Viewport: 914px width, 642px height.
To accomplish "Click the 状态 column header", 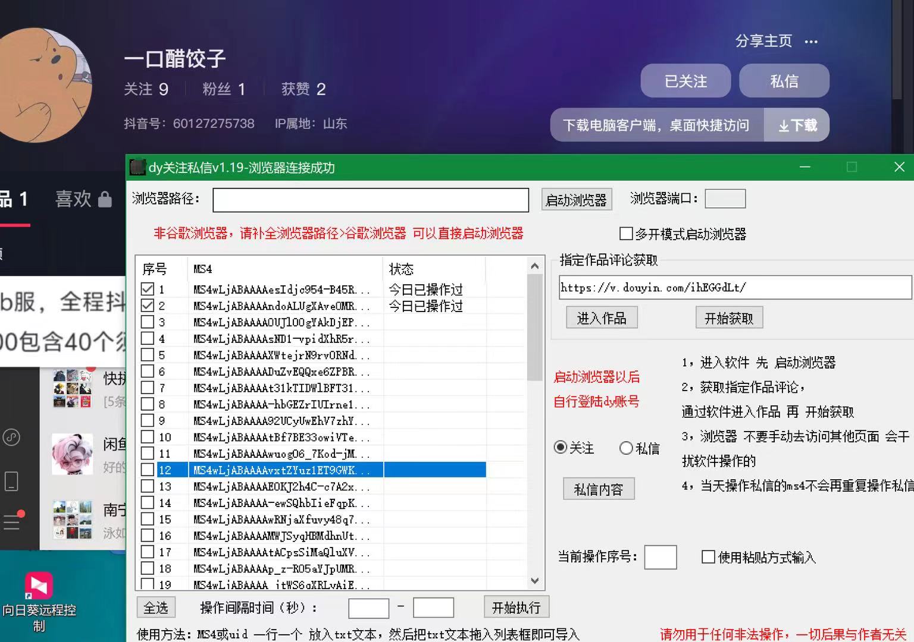I will [x=434, y=269].
